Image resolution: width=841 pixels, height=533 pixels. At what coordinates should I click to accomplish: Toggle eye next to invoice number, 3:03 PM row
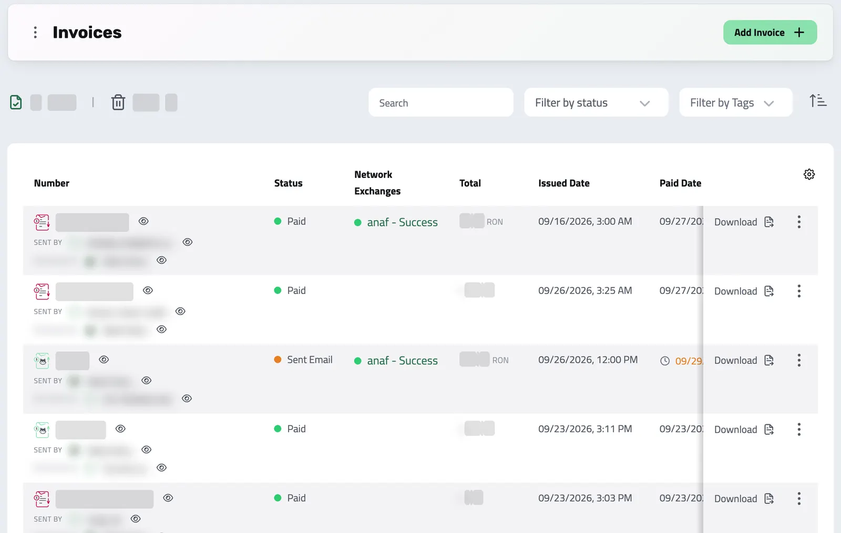[x=168, y=498]
